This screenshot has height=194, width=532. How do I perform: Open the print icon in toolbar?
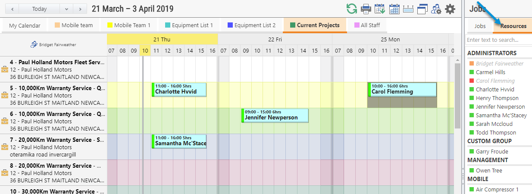pos(366,9)
